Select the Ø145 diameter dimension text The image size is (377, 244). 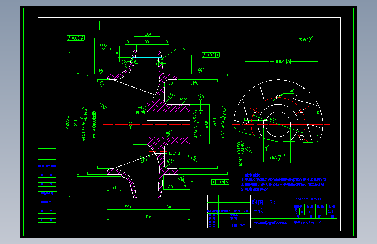coord(76,122)
